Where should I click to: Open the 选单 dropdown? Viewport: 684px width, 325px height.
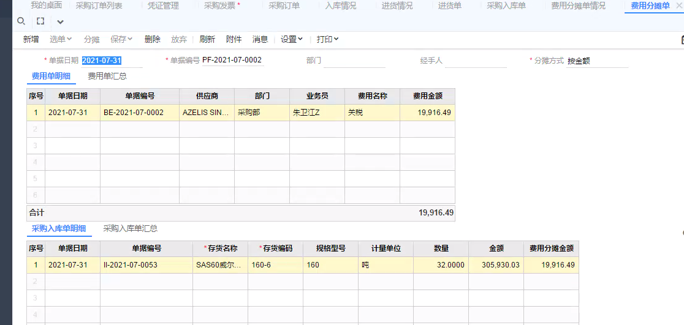[x=61, y=39]
